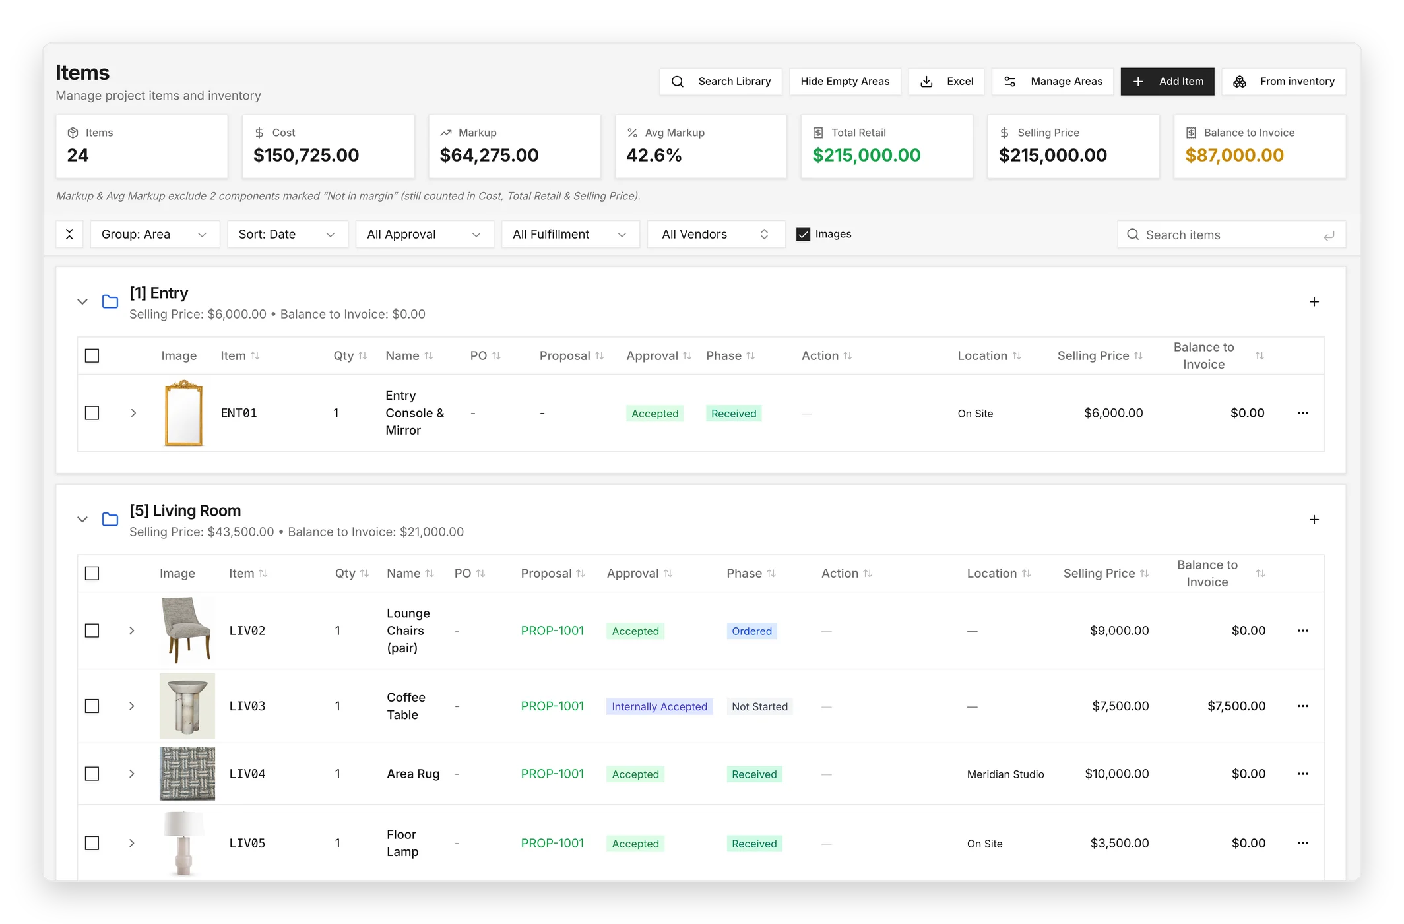The width and height of the screenshot is (1404, 924).
Task: Open the more-options menu for LIV05
Action: point(1302,843)
